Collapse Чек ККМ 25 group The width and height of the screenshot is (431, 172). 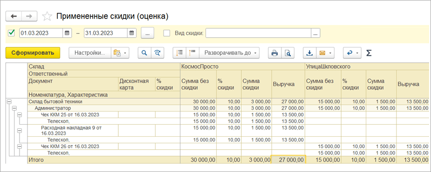20,115
